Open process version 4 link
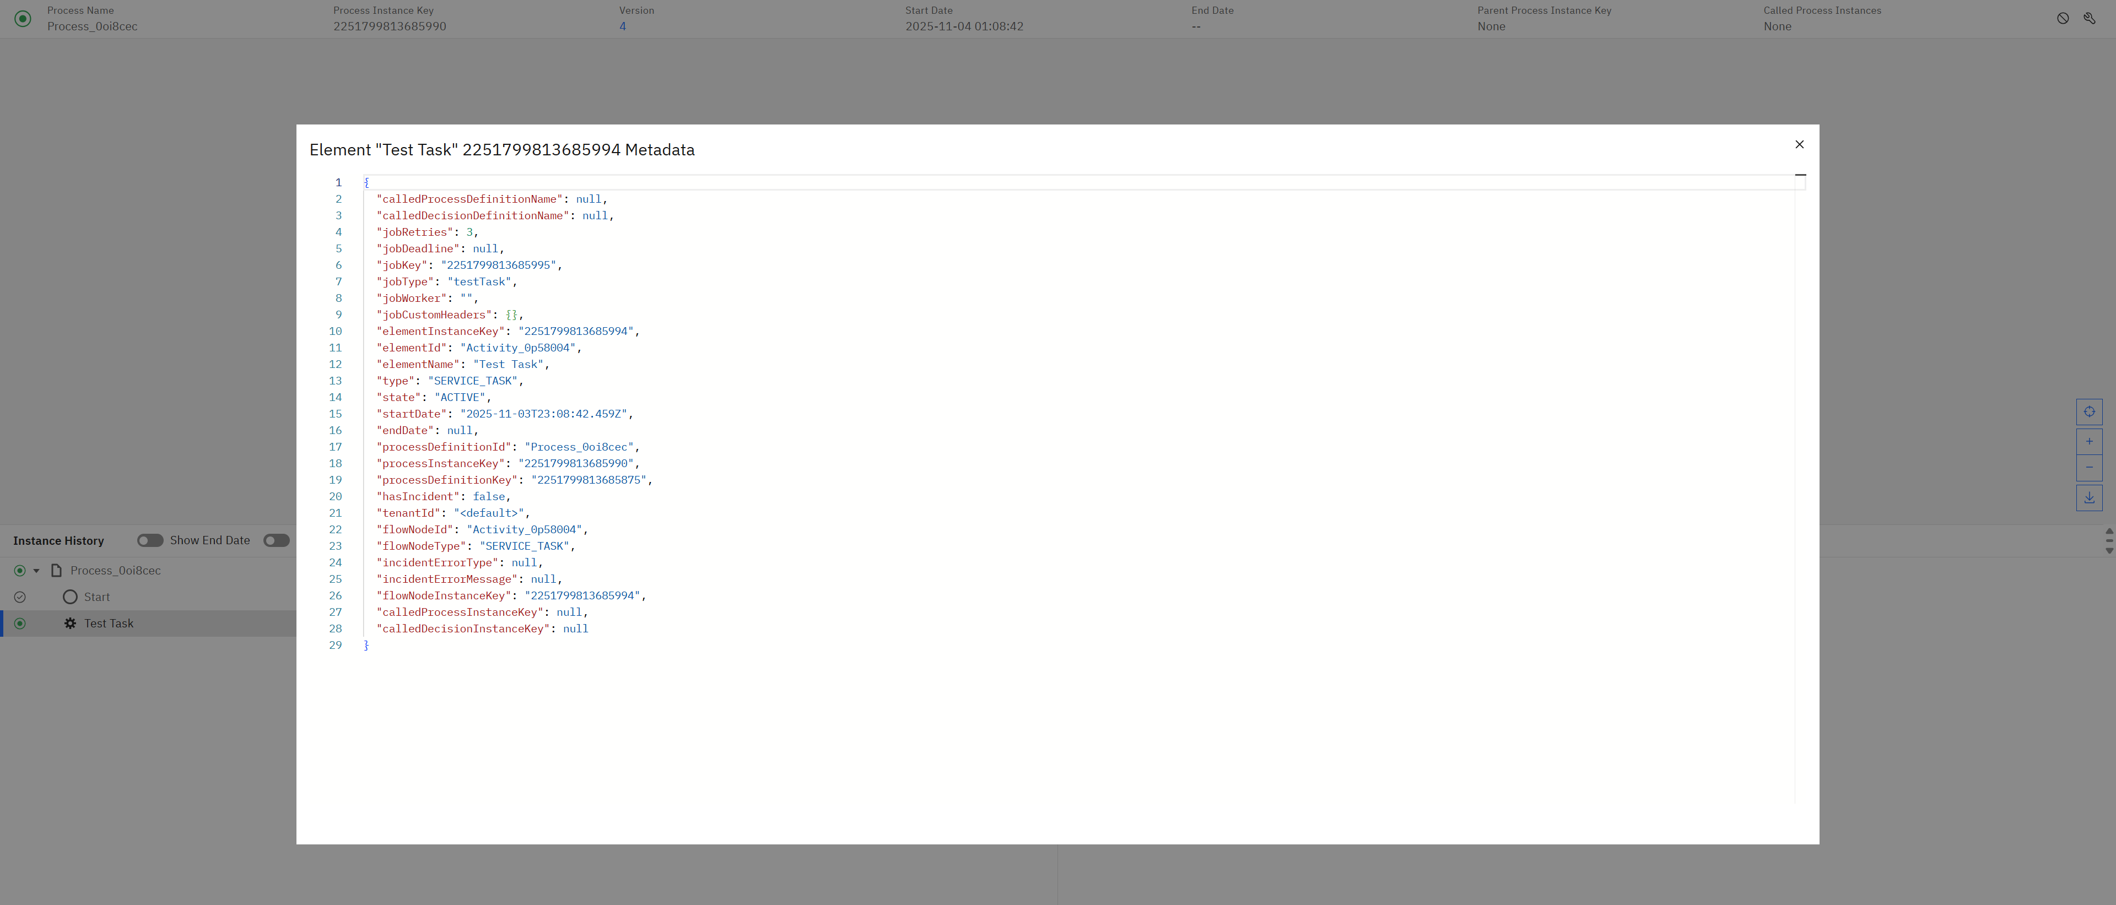This screenshot has width=2116, height=905. (x=622, y=26)
